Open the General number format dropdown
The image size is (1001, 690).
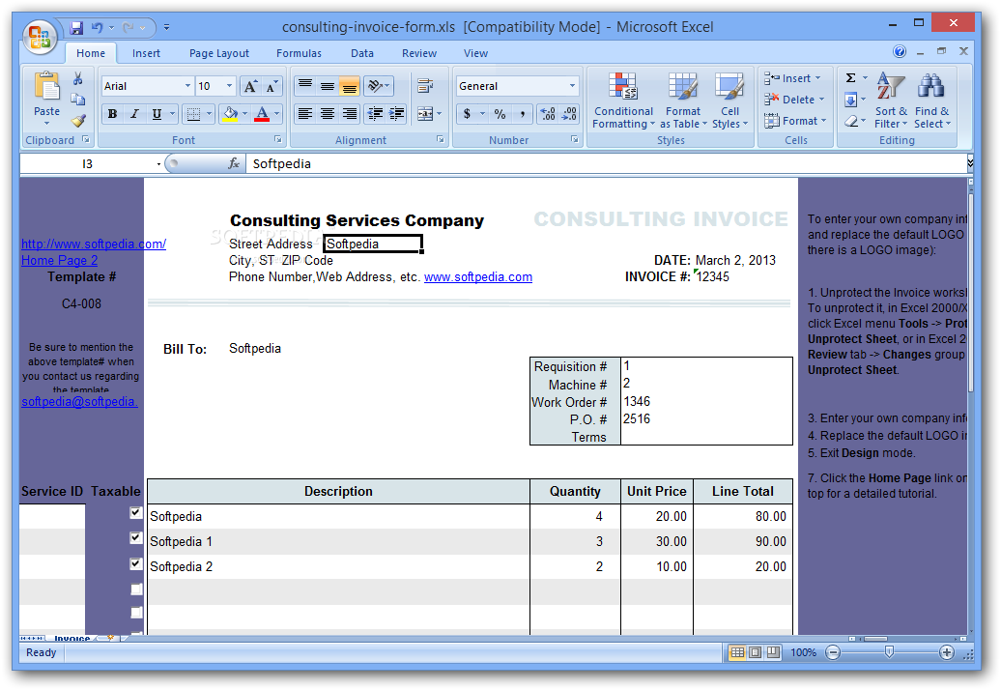pos(572,86)
